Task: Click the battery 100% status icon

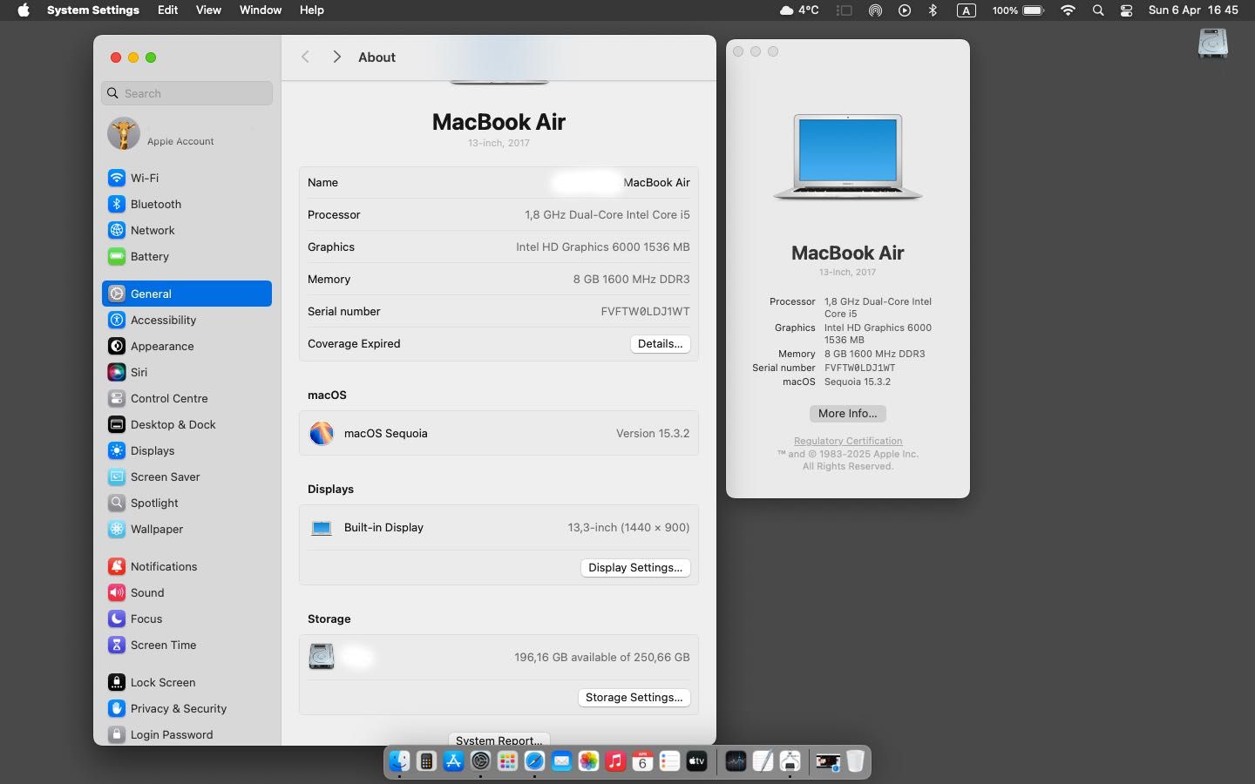Action: (1018, 10)
